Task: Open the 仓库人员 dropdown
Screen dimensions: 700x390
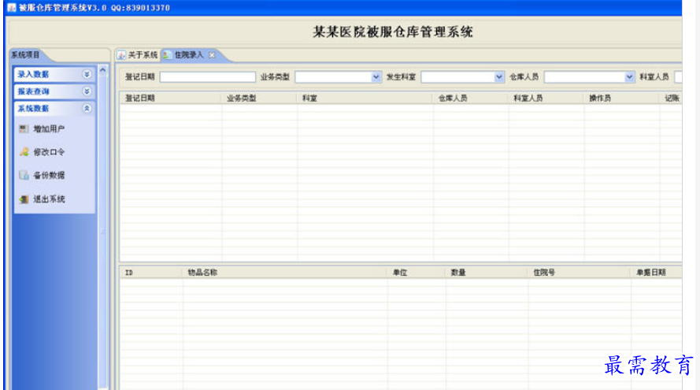Action: coord(629,77)
